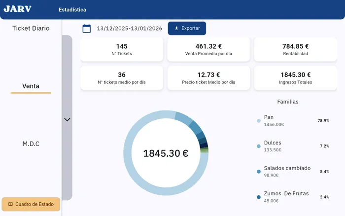345x216 pixels.
Task: Select the Nº Tickets card
Action: 122,49
